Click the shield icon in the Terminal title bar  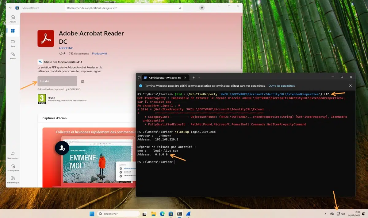click(139, 77)
